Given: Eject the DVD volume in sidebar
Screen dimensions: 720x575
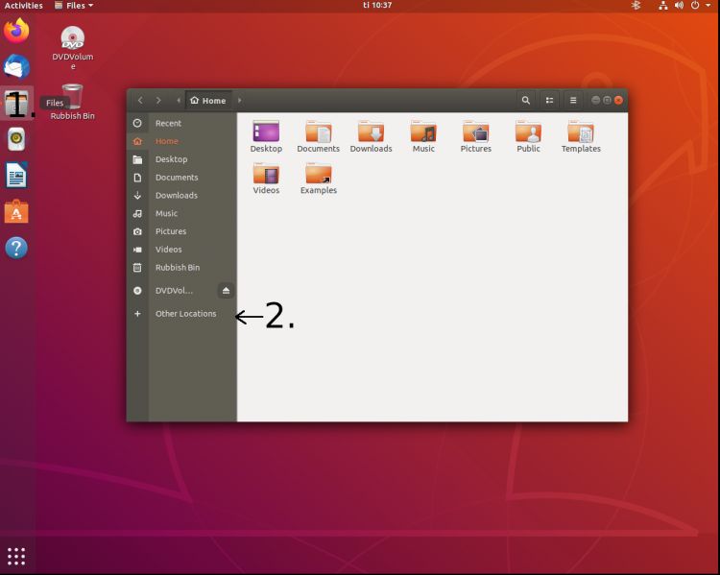Looking at the screenshot, I should pyautogui.click(x=227, y=291).
